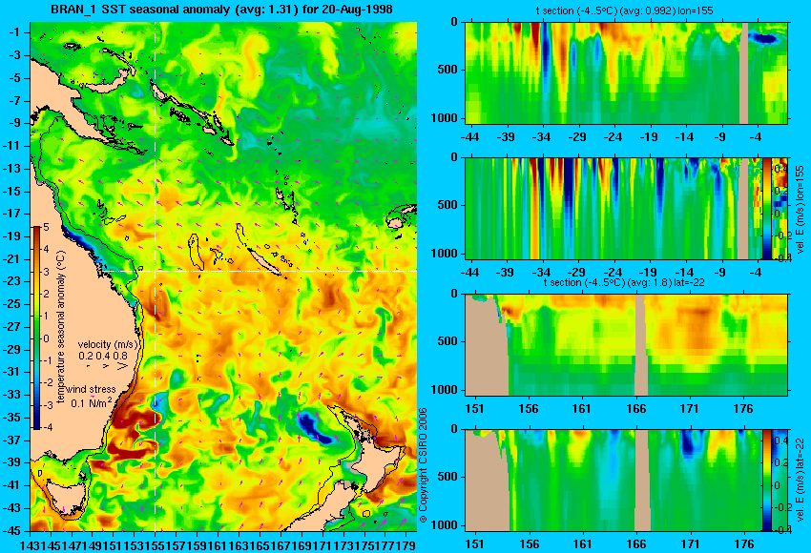Screen dimensions: 811x553
Task: Click the lon=155 velocity color bar
Action: point(766,208)
